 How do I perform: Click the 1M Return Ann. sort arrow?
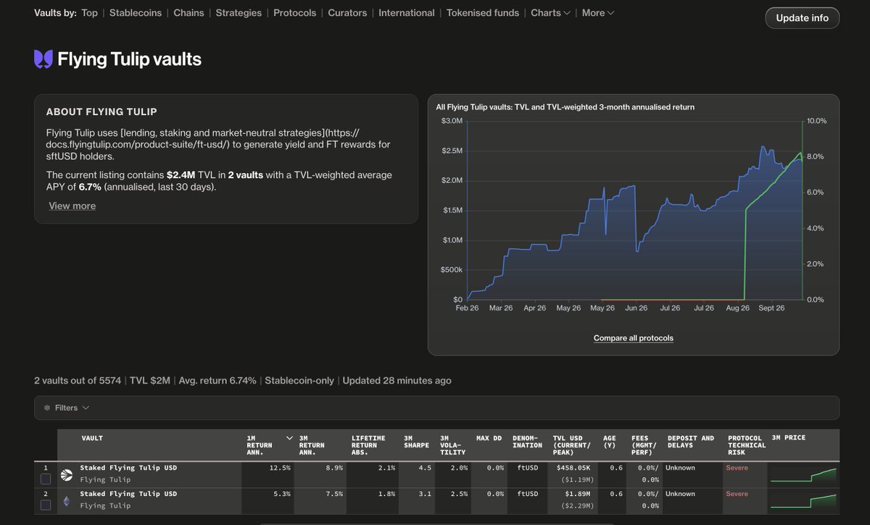pyautogui.click(x=290, y=438)
